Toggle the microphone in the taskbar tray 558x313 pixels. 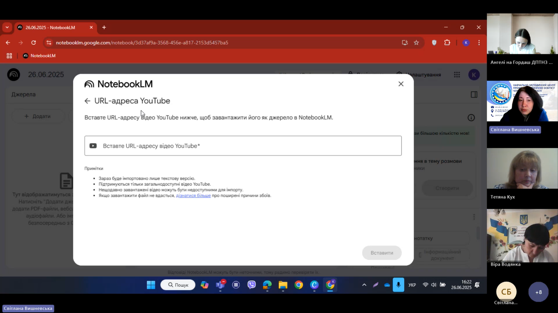pos(398,285)
